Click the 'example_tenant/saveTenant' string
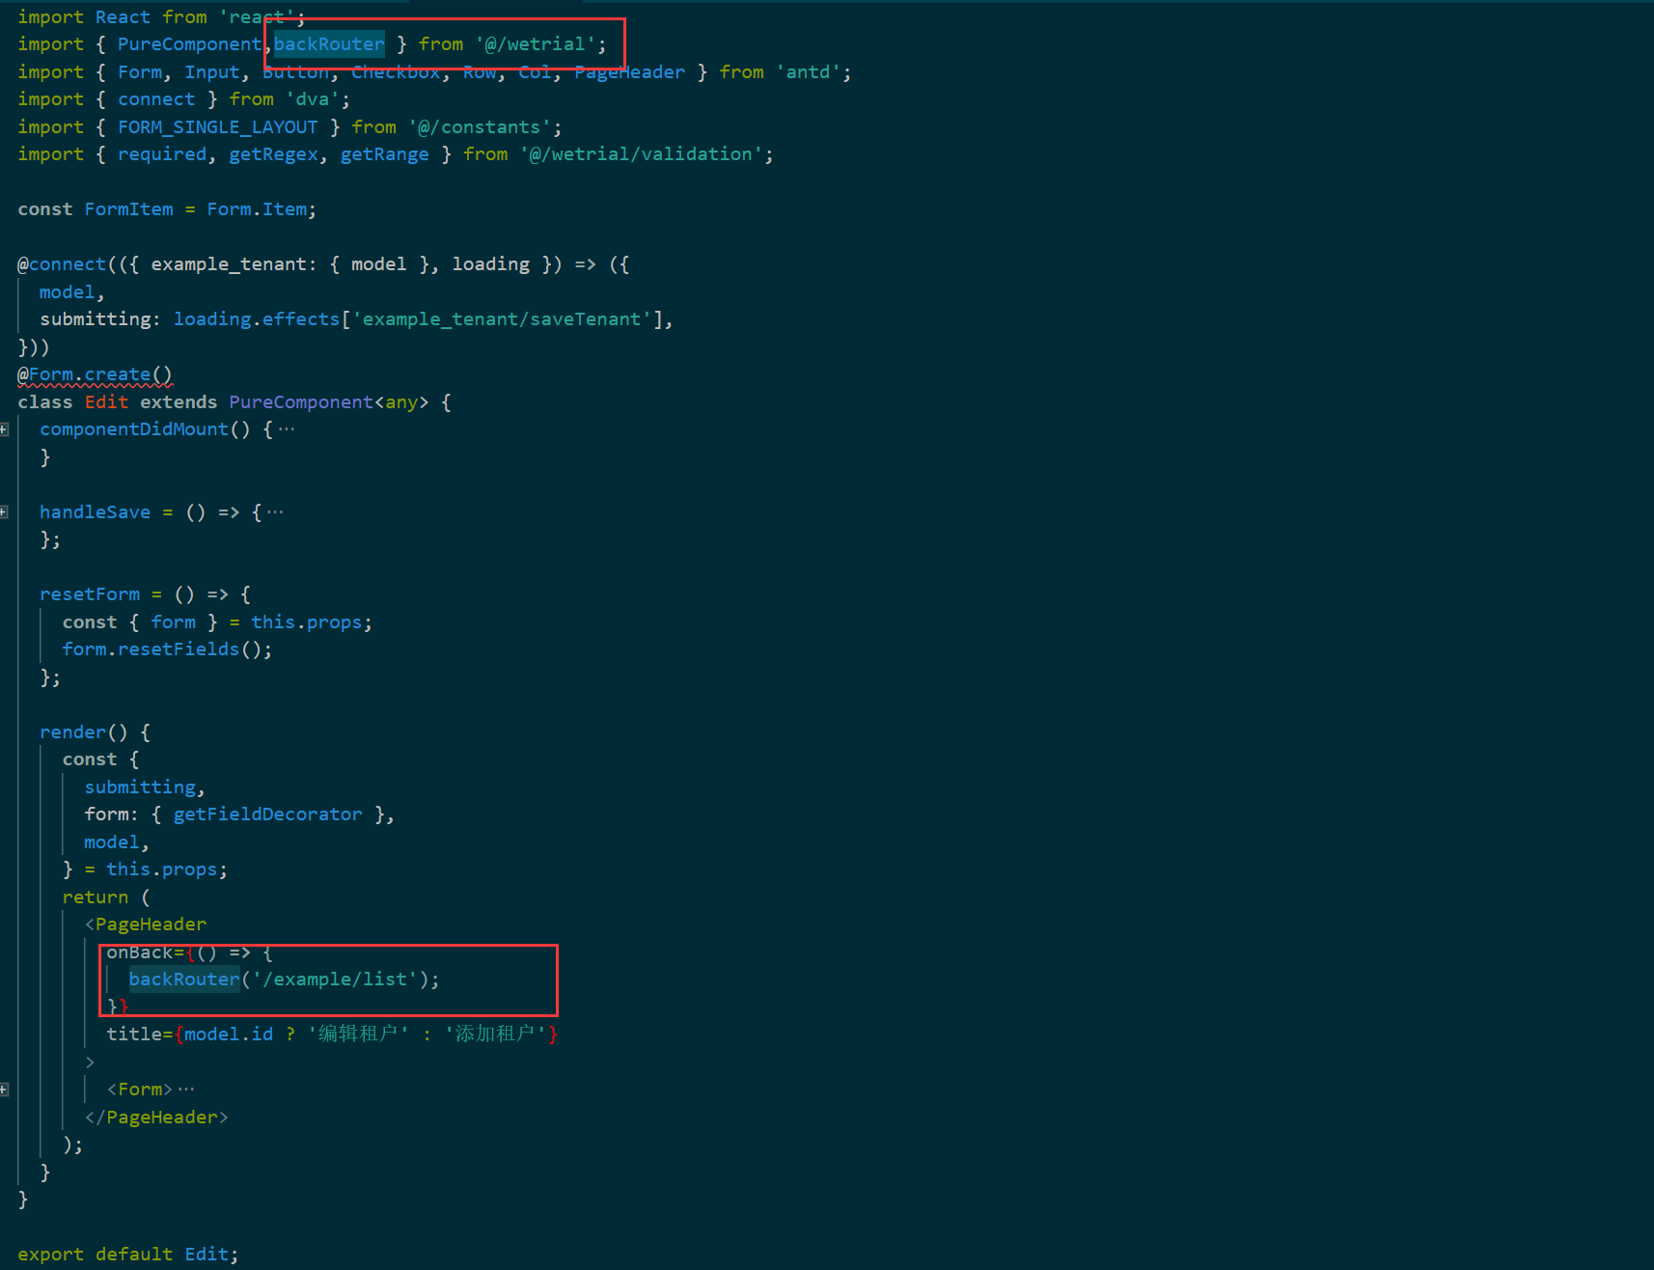The width and height of the screenshot is (1654, 1270). pos(502,319)
